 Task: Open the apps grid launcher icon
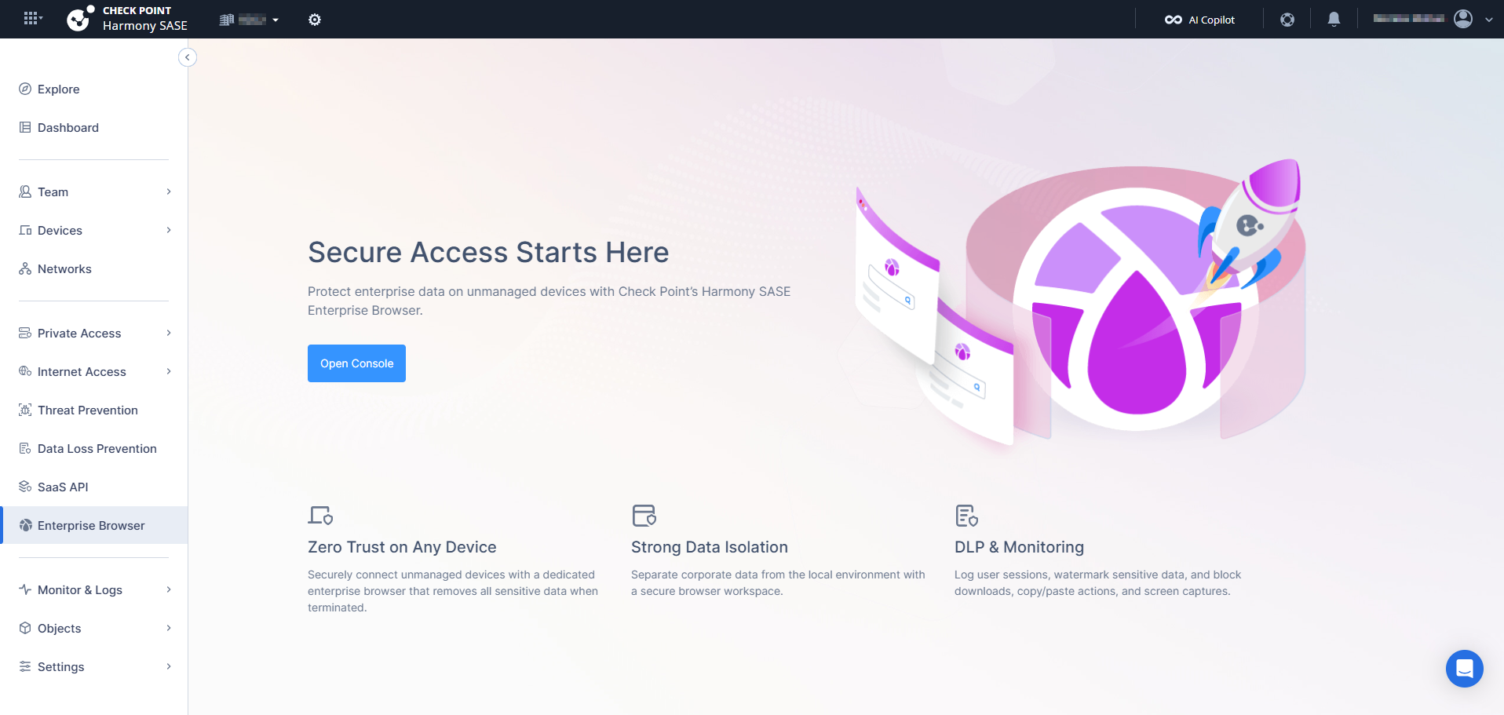click(x=32, y=19)
